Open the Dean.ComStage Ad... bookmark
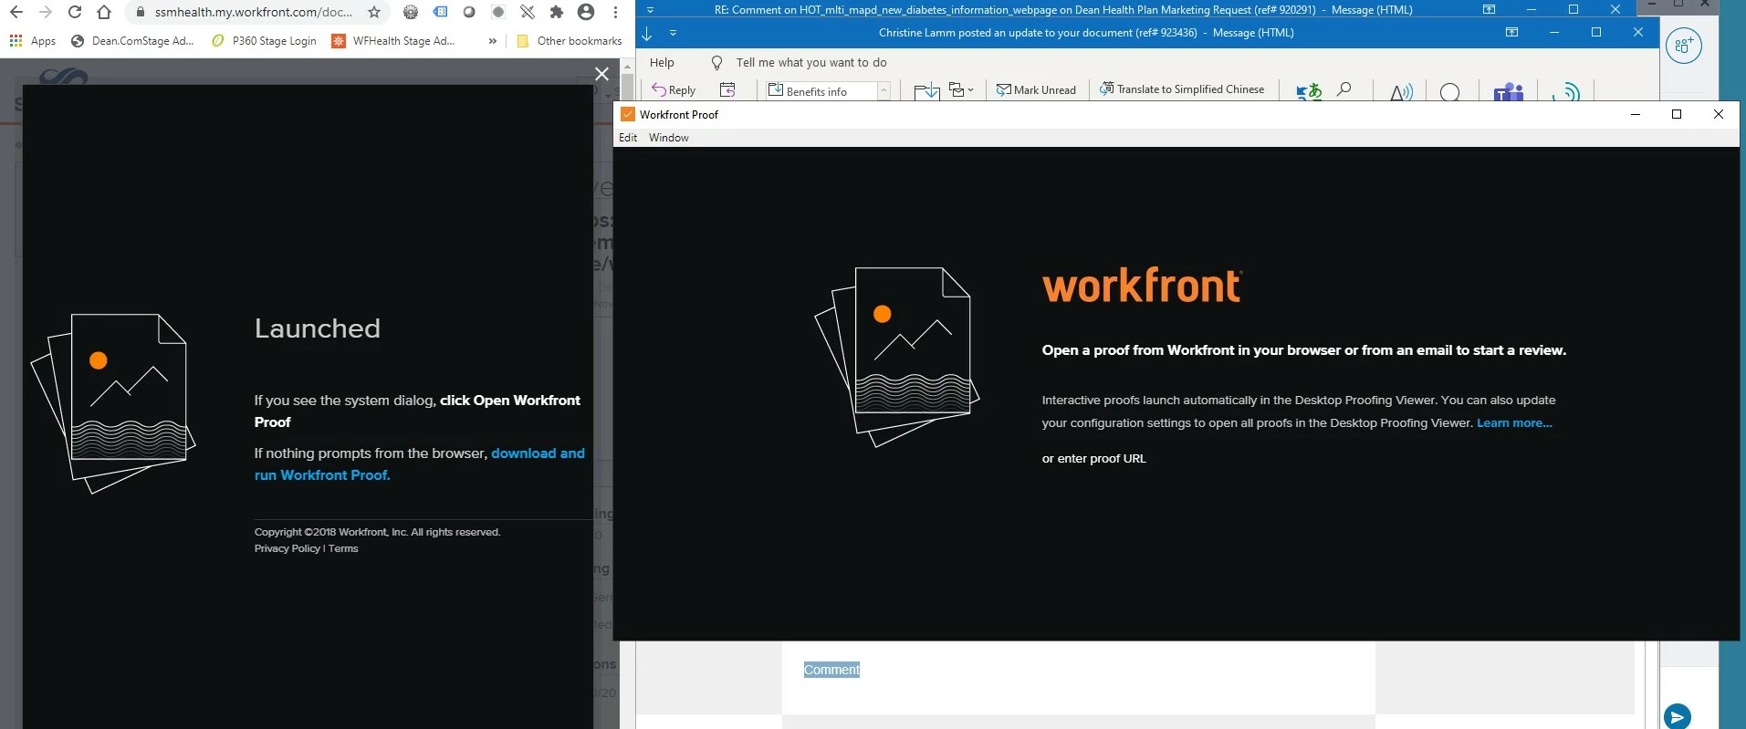 pyautogui.click(x=132, y=41)
